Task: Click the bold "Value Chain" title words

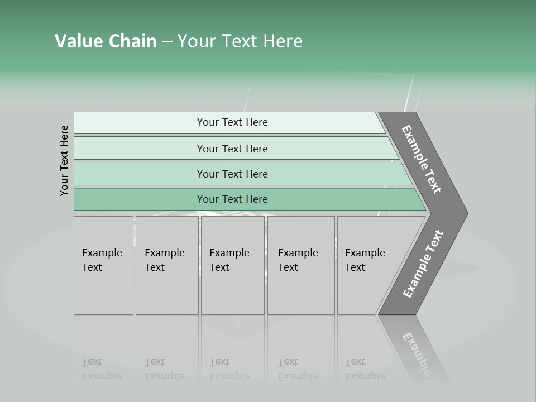Action: pyautogui.click(x=106, y=41)
